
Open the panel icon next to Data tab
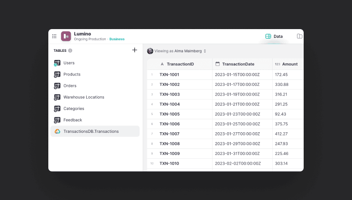pos(300,36)
